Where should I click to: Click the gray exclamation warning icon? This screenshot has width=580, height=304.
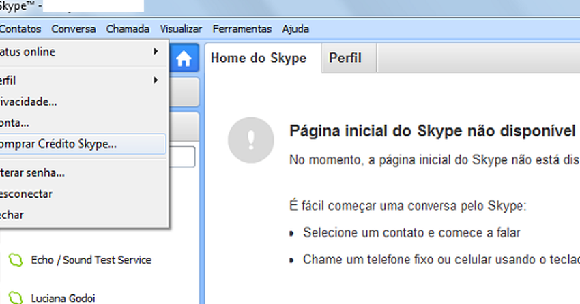[251, 140]
